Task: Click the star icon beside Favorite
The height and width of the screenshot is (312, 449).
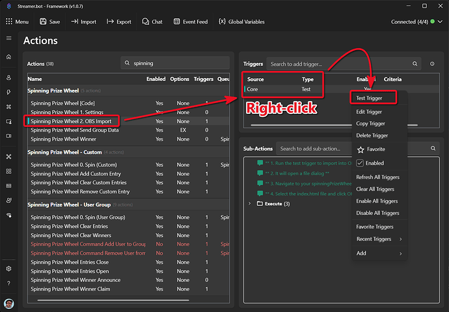Action: (x=361, y=149)
